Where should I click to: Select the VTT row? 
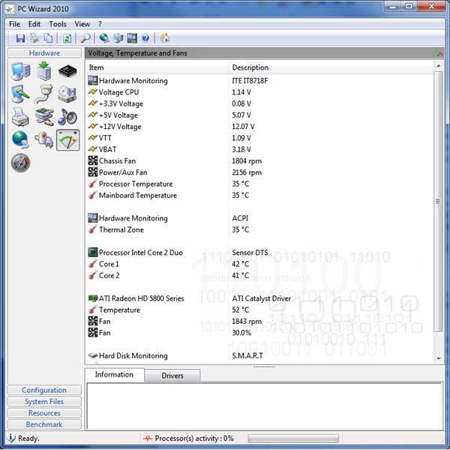259,138
